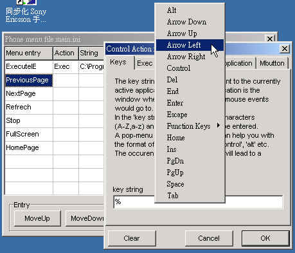Image resolution: width=295 pixels, height=253 pixels.
Task: Open the Mbutton tab
Action: point(272,63)
